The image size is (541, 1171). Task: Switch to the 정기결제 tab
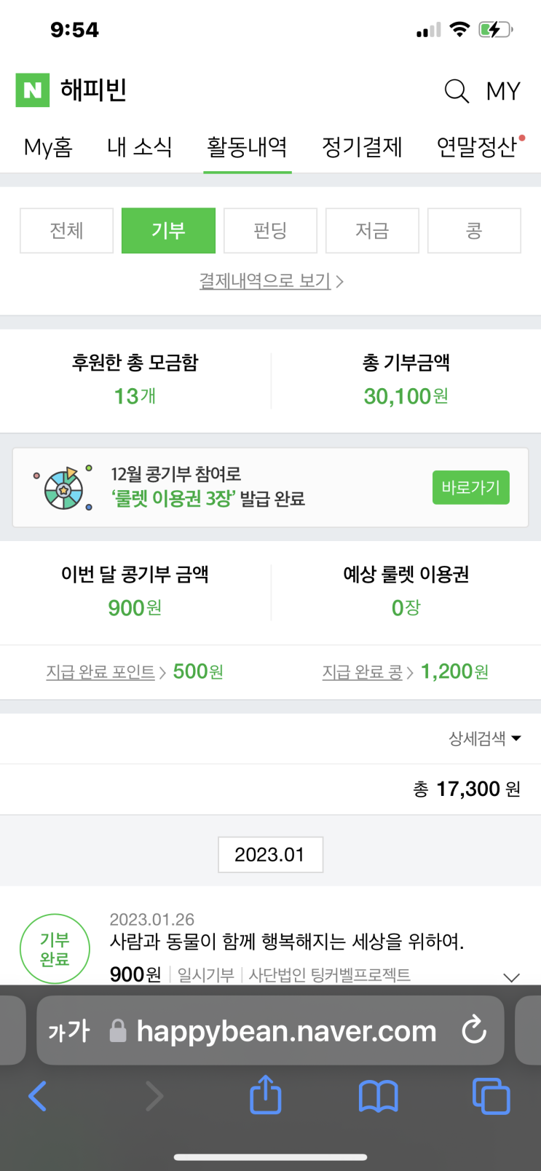362,147
